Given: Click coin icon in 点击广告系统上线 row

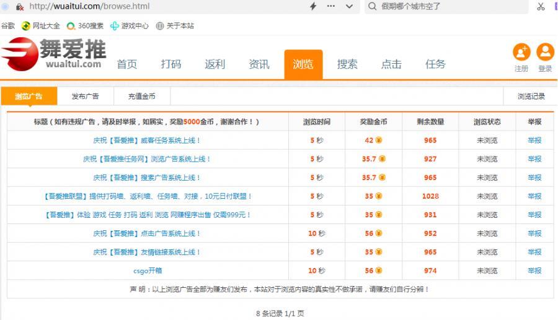Looking at the screenshot, I should coord(379,233).
